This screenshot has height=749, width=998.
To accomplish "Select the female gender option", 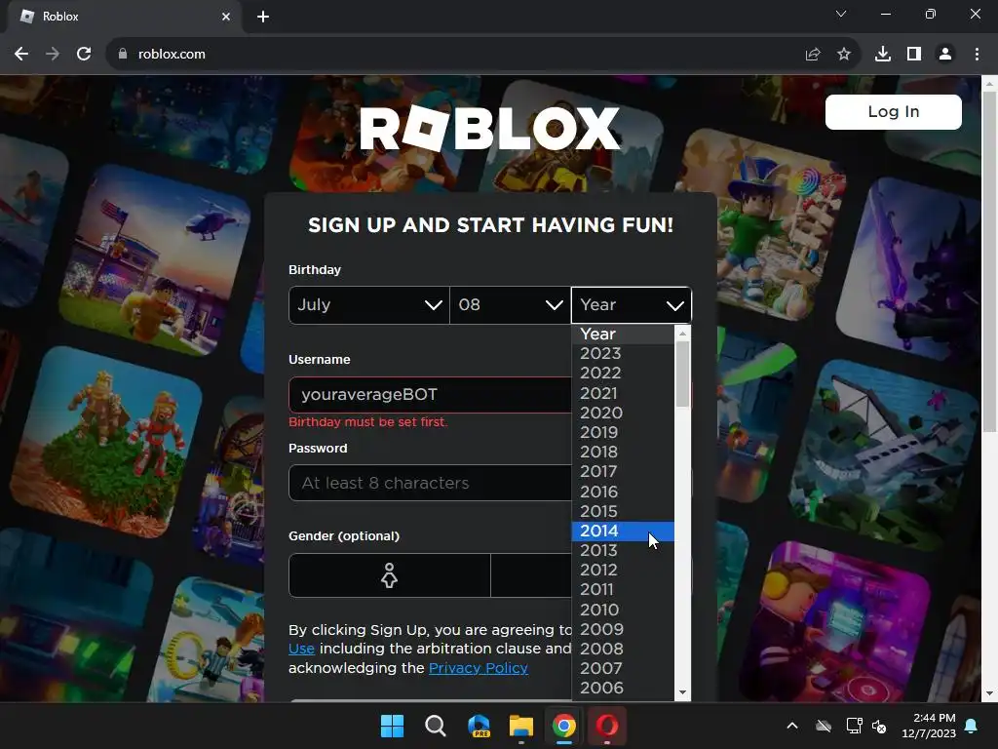I will click(x=390, y=575).
